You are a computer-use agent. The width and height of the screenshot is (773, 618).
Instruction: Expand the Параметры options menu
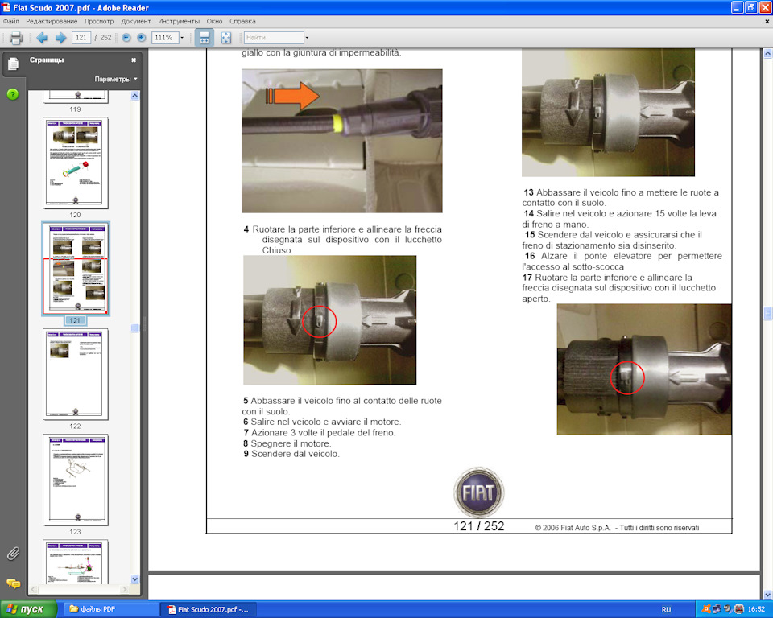116,79
